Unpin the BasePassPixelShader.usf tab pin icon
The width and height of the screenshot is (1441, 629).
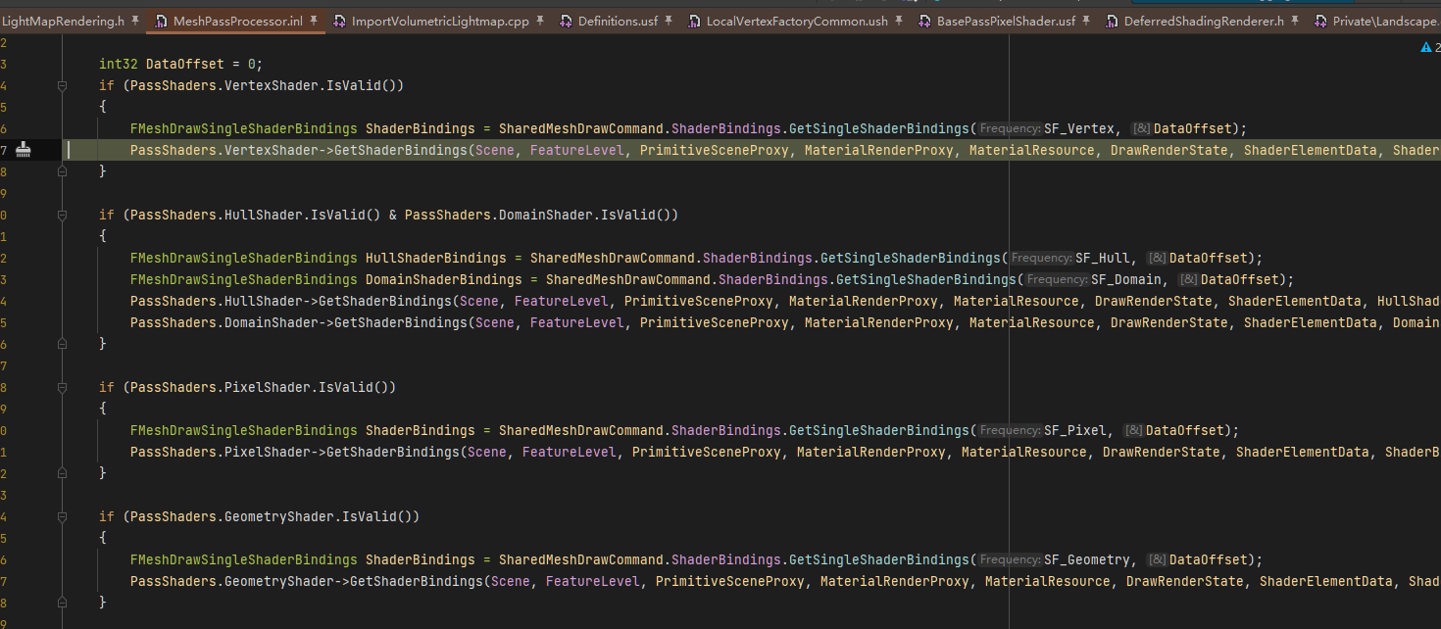click(x=1086, y=21)
